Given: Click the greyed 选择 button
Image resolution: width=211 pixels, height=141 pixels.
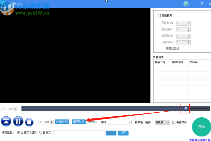Looking at the screenshot, I should click(111, 133).
